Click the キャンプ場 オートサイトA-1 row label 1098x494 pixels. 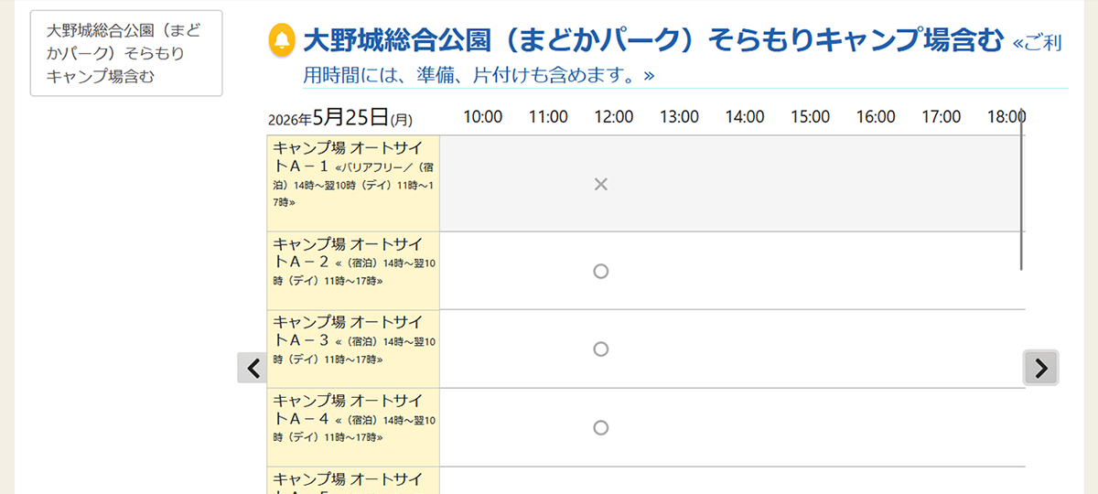point(353,183)
